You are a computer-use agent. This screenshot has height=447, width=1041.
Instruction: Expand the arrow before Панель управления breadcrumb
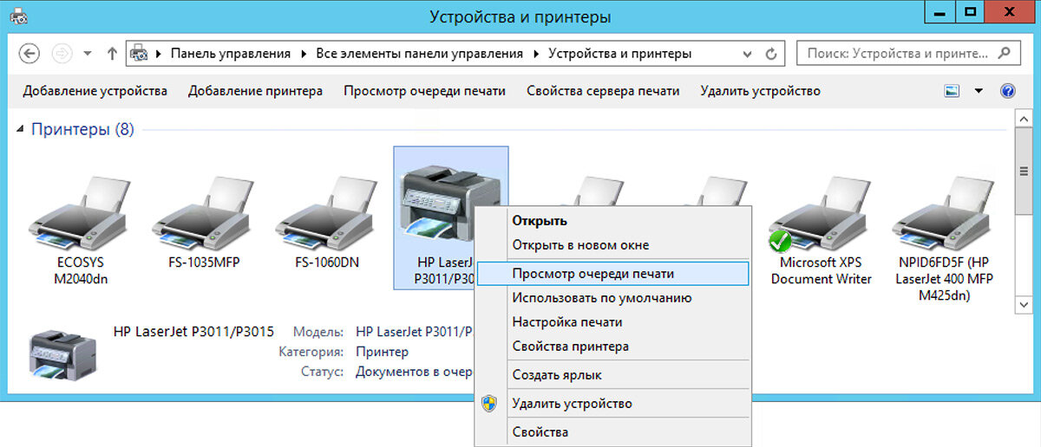click(158, 54)
